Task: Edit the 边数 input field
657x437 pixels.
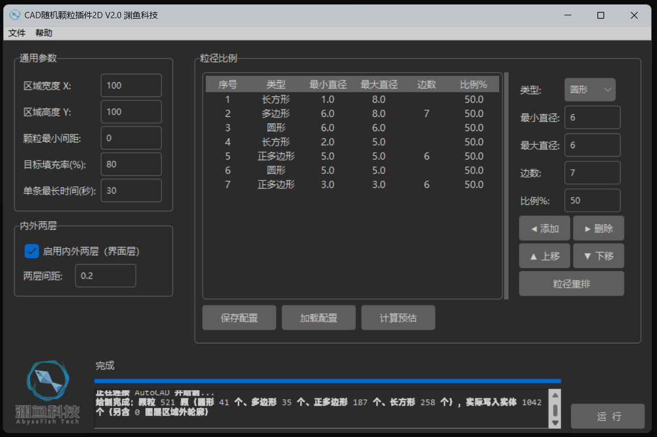Action: coord(592,173)
